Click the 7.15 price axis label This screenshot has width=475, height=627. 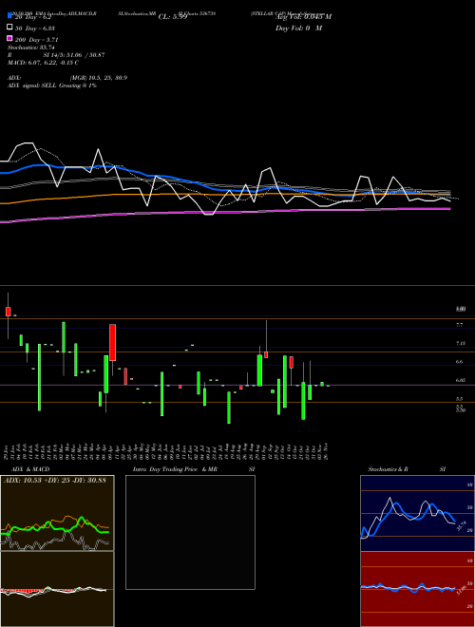460,344
